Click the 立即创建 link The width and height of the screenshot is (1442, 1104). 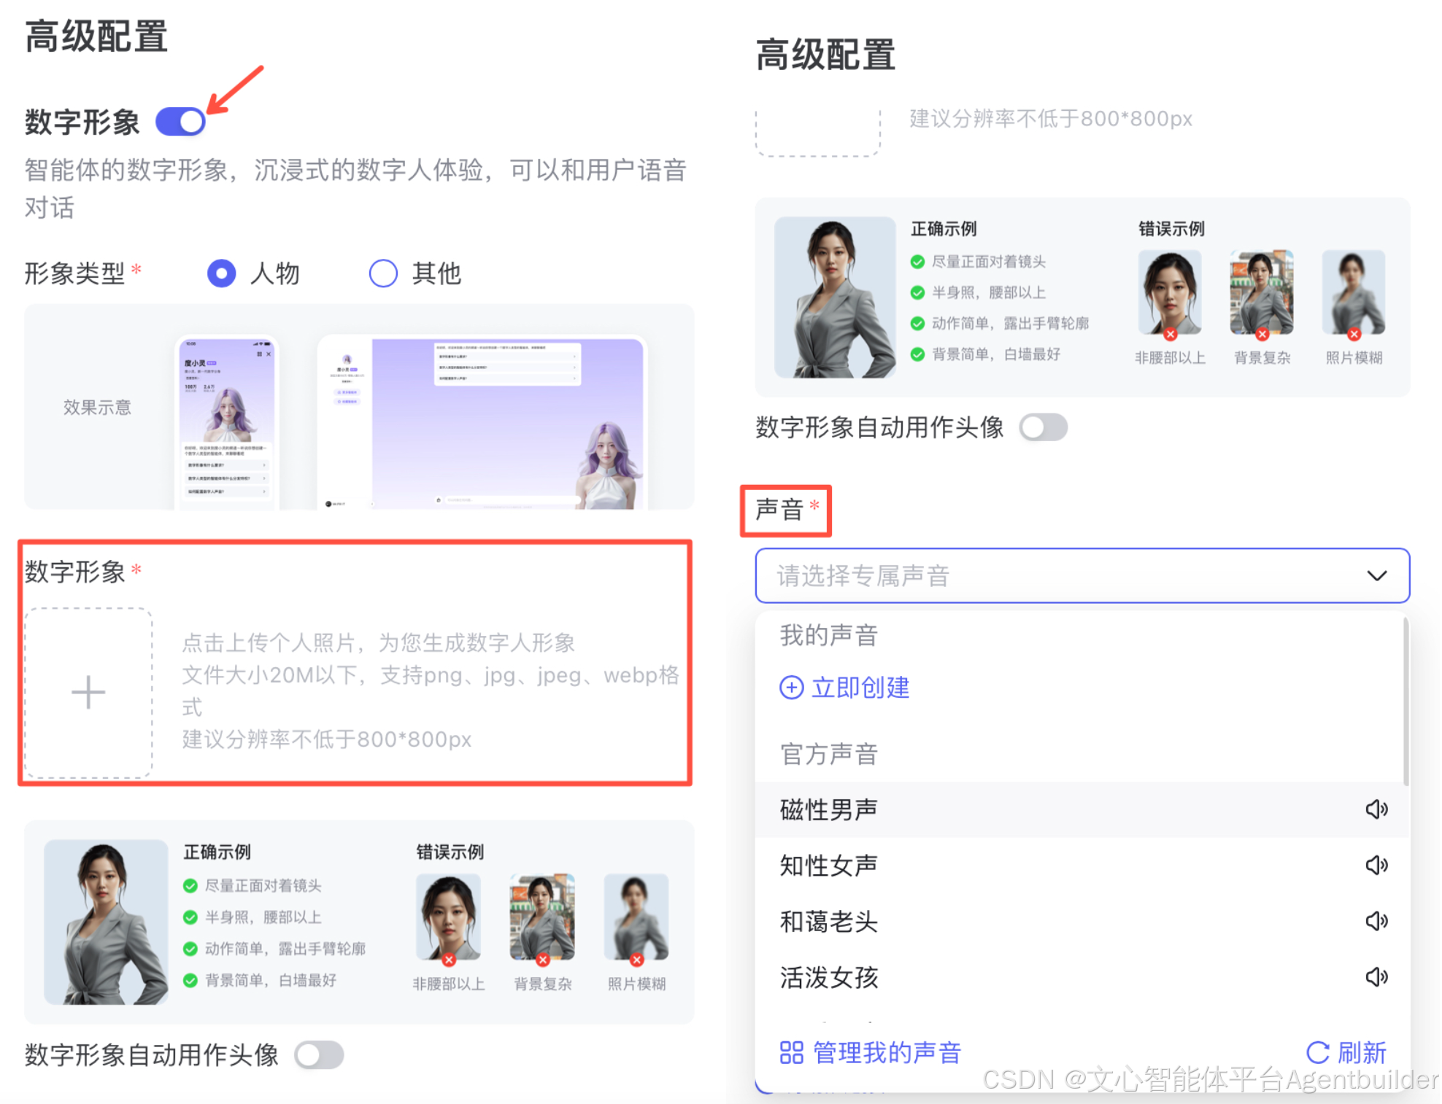coord(860,687)
